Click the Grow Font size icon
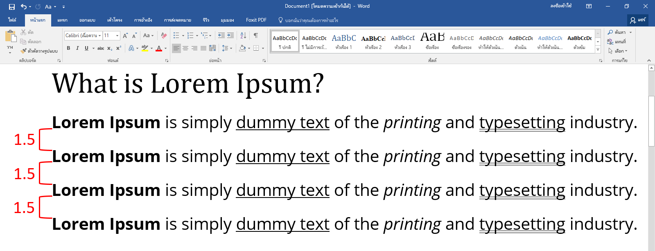 point(125,36)
